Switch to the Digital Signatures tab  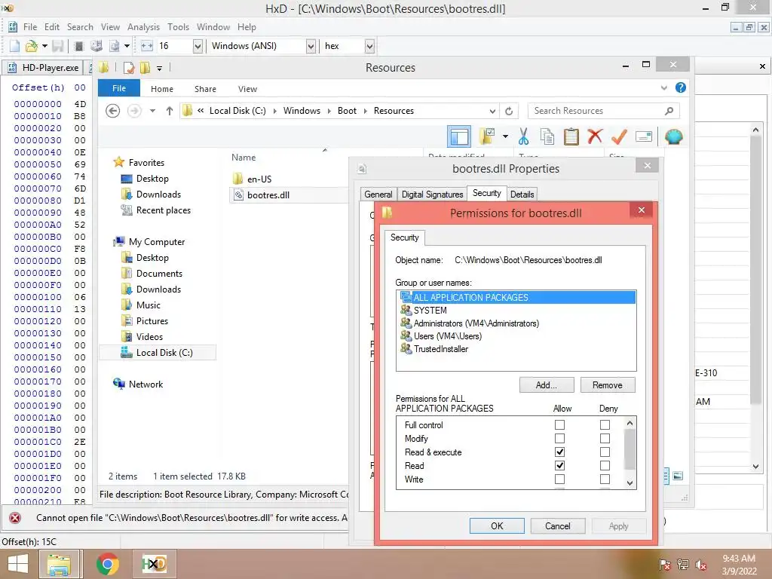pyautogui.click(x=432, y=195)
